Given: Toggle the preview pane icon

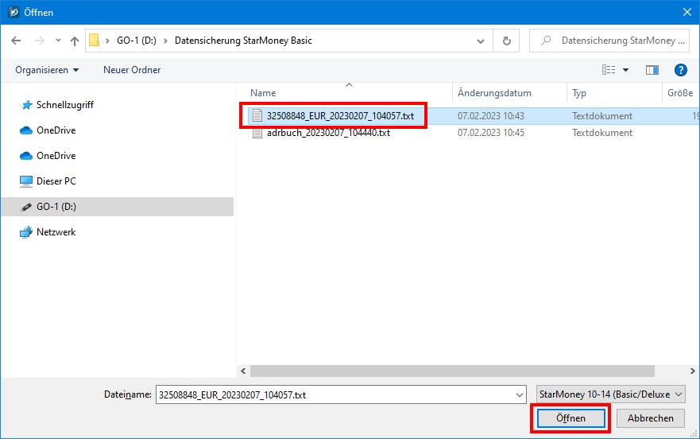Looking at the screenshot, I should pos(652,70).
